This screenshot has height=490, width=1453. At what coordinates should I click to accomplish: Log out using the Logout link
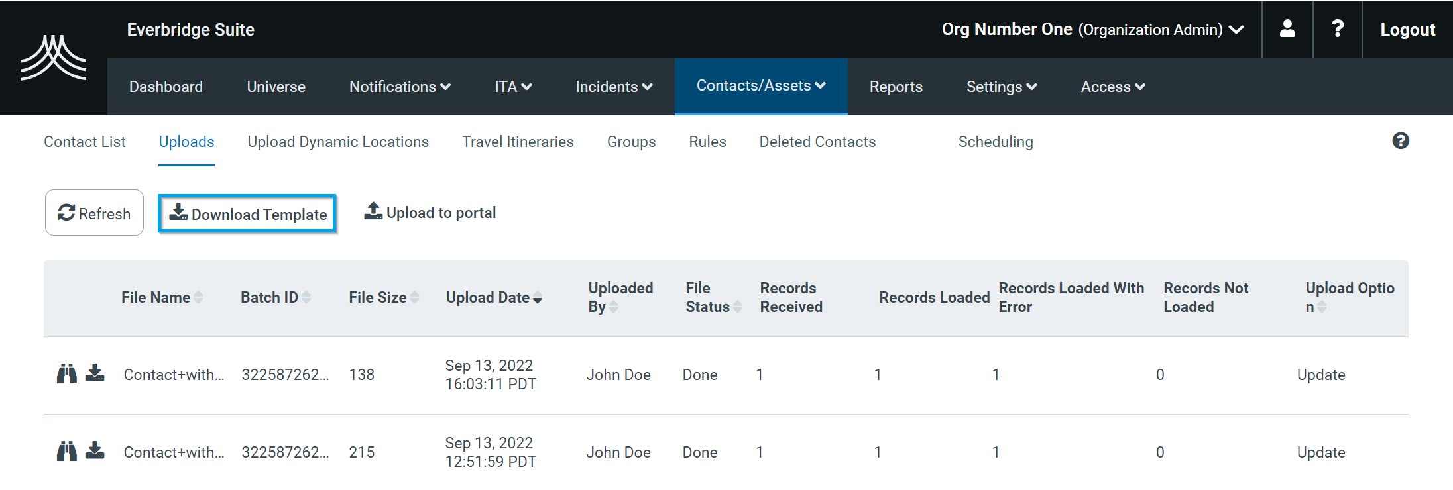click(1407, 30)
